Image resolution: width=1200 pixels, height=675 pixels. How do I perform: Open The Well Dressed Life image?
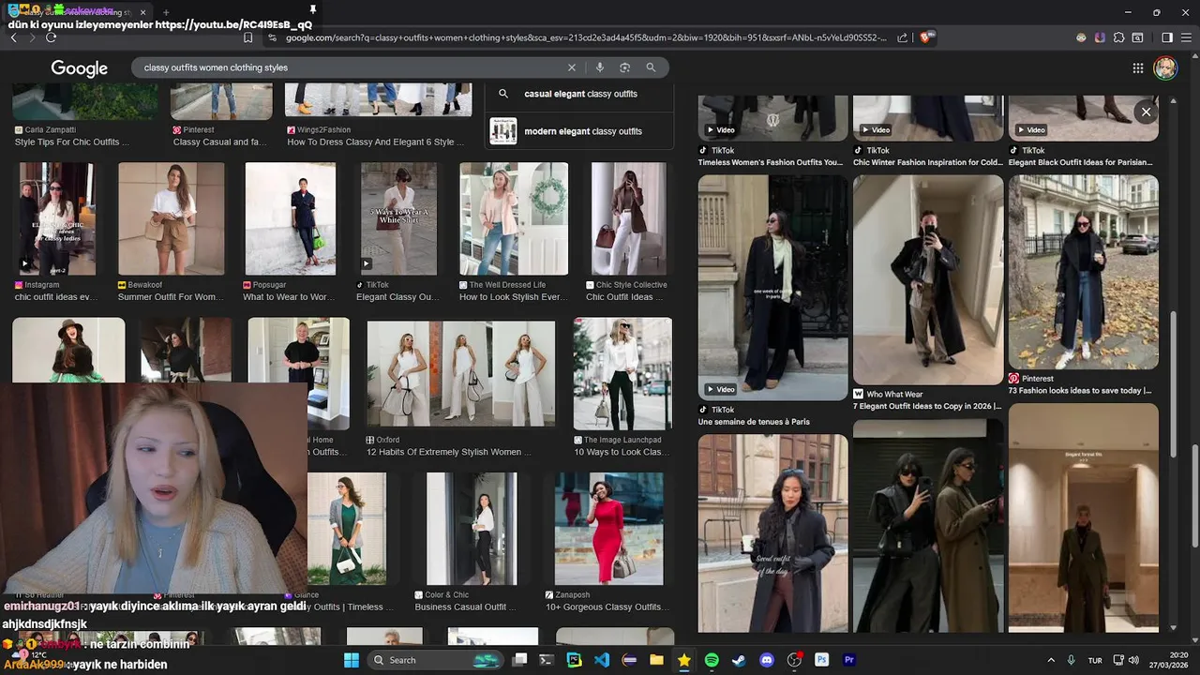point(514,218)
